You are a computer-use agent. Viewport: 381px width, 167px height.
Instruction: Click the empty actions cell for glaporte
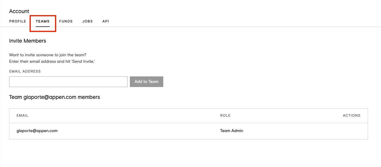pos(351,131)
